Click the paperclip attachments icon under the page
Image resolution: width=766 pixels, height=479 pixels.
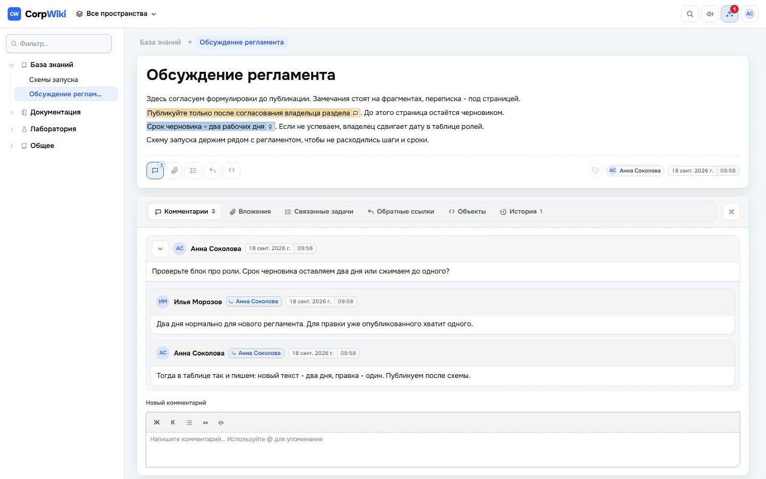coord(174,170)
